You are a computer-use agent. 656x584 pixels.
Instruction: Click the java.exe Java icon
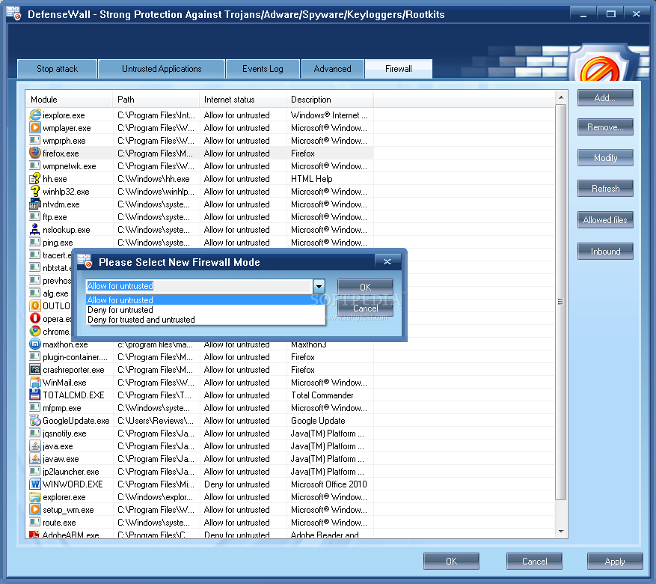pyautogui.click(x=35, y=445)
